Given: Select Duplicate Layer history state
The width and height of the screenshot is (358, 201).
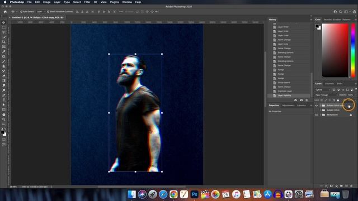Looking at the screenshot, I should point(285,91).
